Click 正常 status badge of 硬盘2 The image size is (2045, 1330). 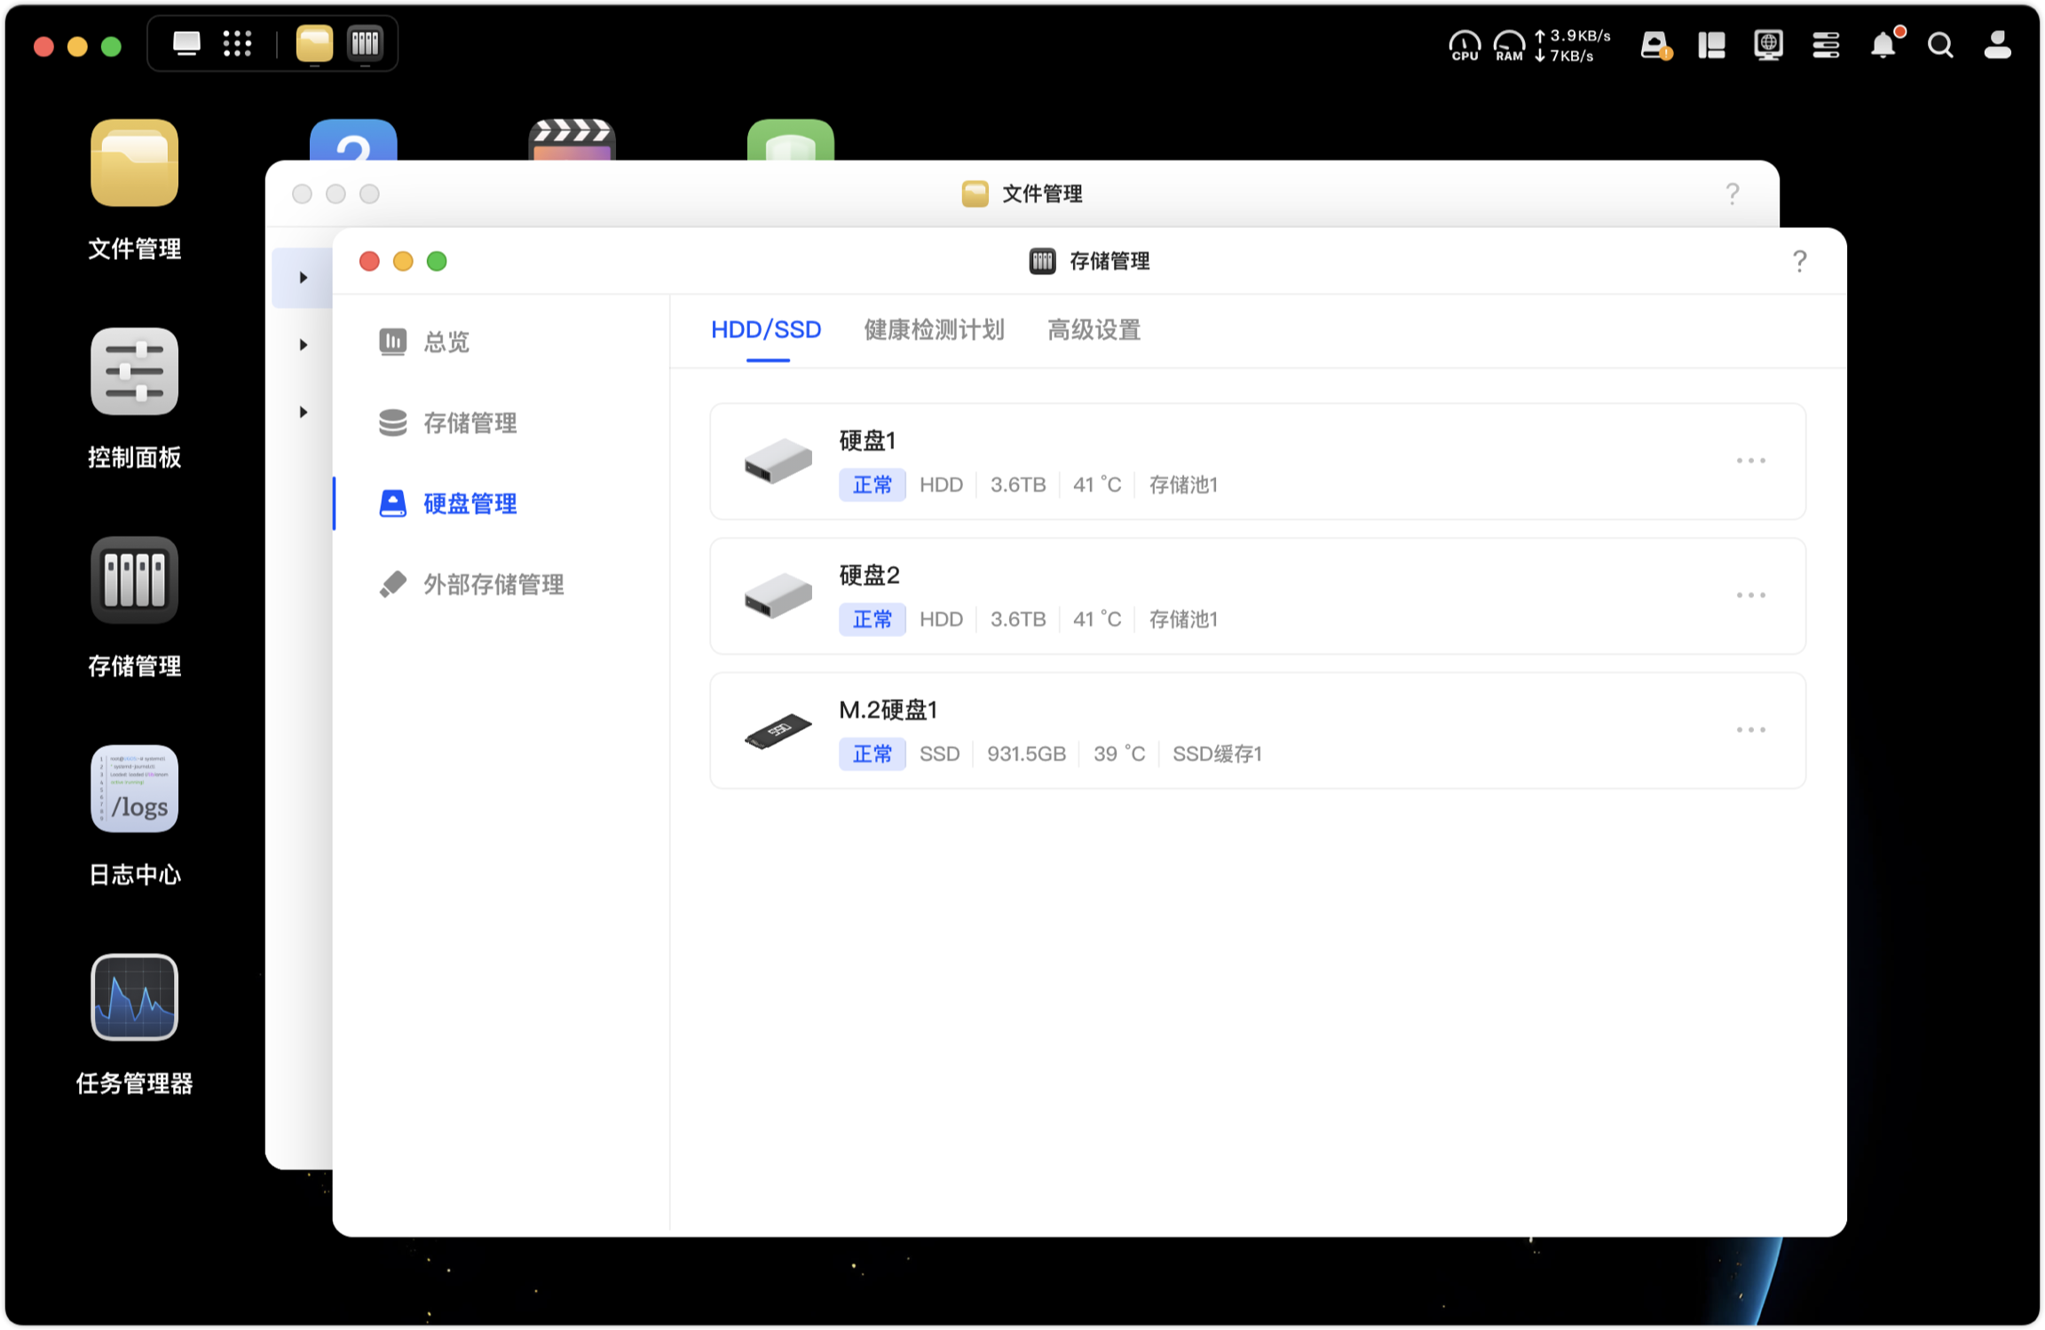tap(872, 618)
